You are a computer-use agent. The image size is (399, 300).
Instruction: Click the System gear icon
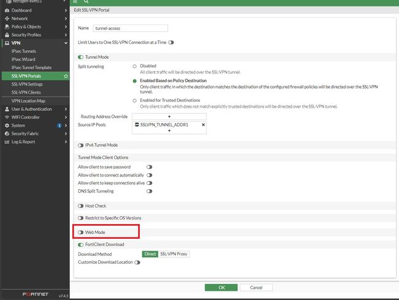coord(7,126)
